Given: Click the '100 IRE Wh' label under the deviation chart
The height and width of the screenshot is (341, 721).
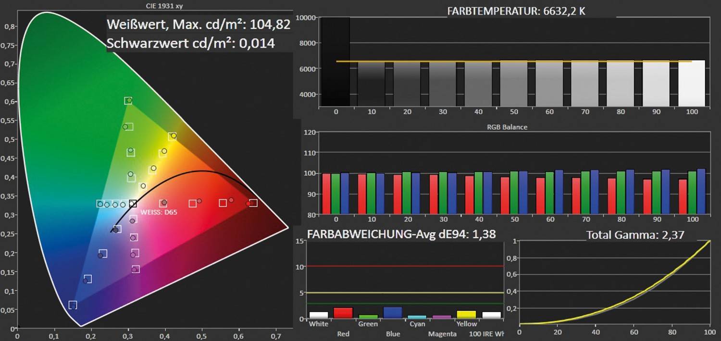Looking at the screenshot, I should [x=487, y=334].
